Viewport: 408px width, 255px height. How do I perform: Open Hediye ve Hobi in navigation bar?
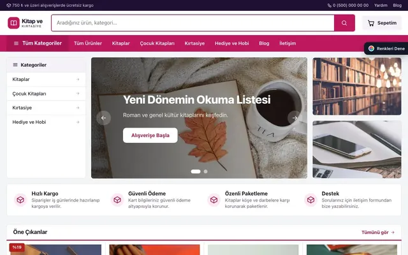coord(232,43)
